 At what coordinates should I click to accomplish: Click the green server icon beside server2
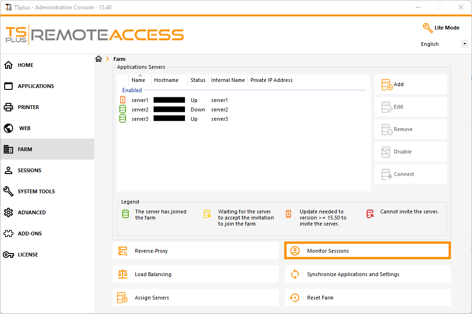coord(123,109)
